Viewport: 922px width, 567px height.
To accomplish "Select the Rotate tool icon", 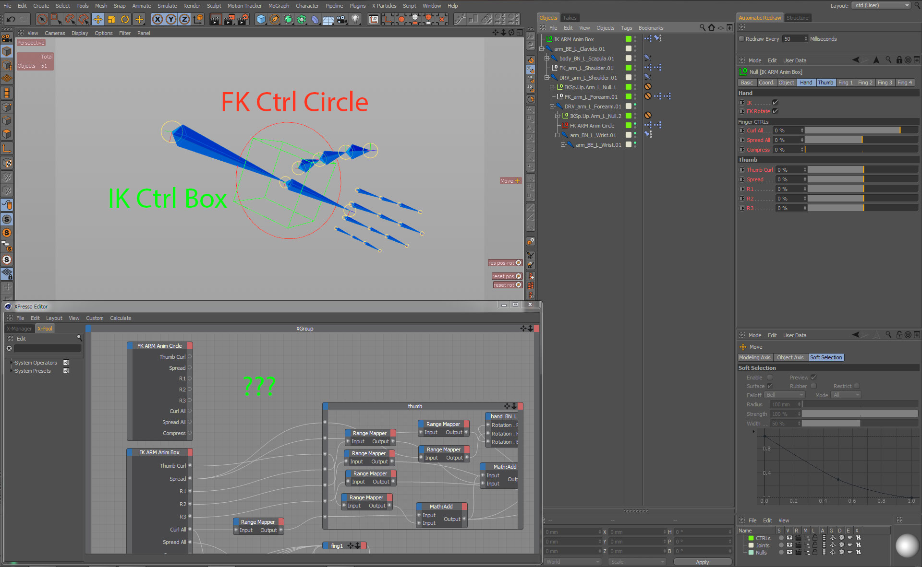I will 125,19.
